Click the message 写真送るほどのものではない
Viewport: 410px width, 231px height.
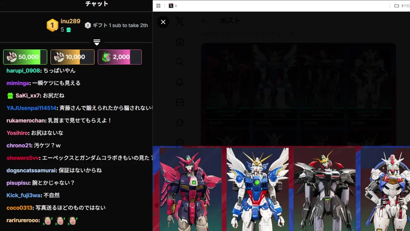click(70, 208)
